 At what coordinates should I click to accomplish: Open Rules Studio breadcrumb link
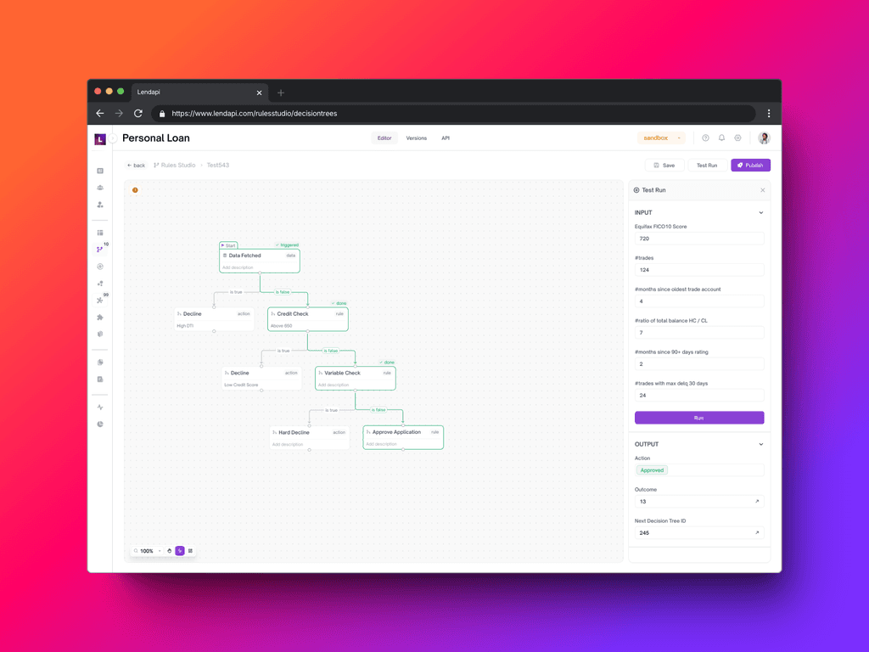(175, 166)
